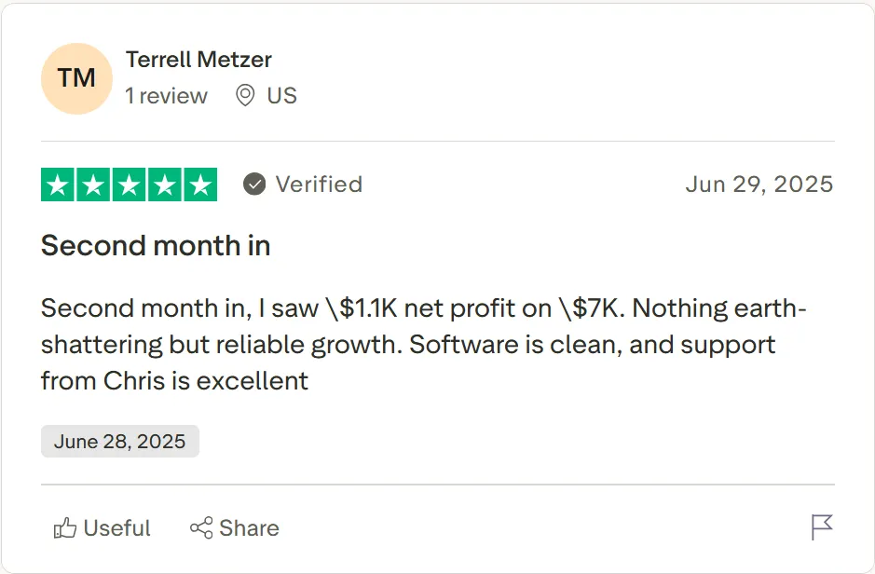
Task: Click the Verified label text
Action: click(319, 184)
